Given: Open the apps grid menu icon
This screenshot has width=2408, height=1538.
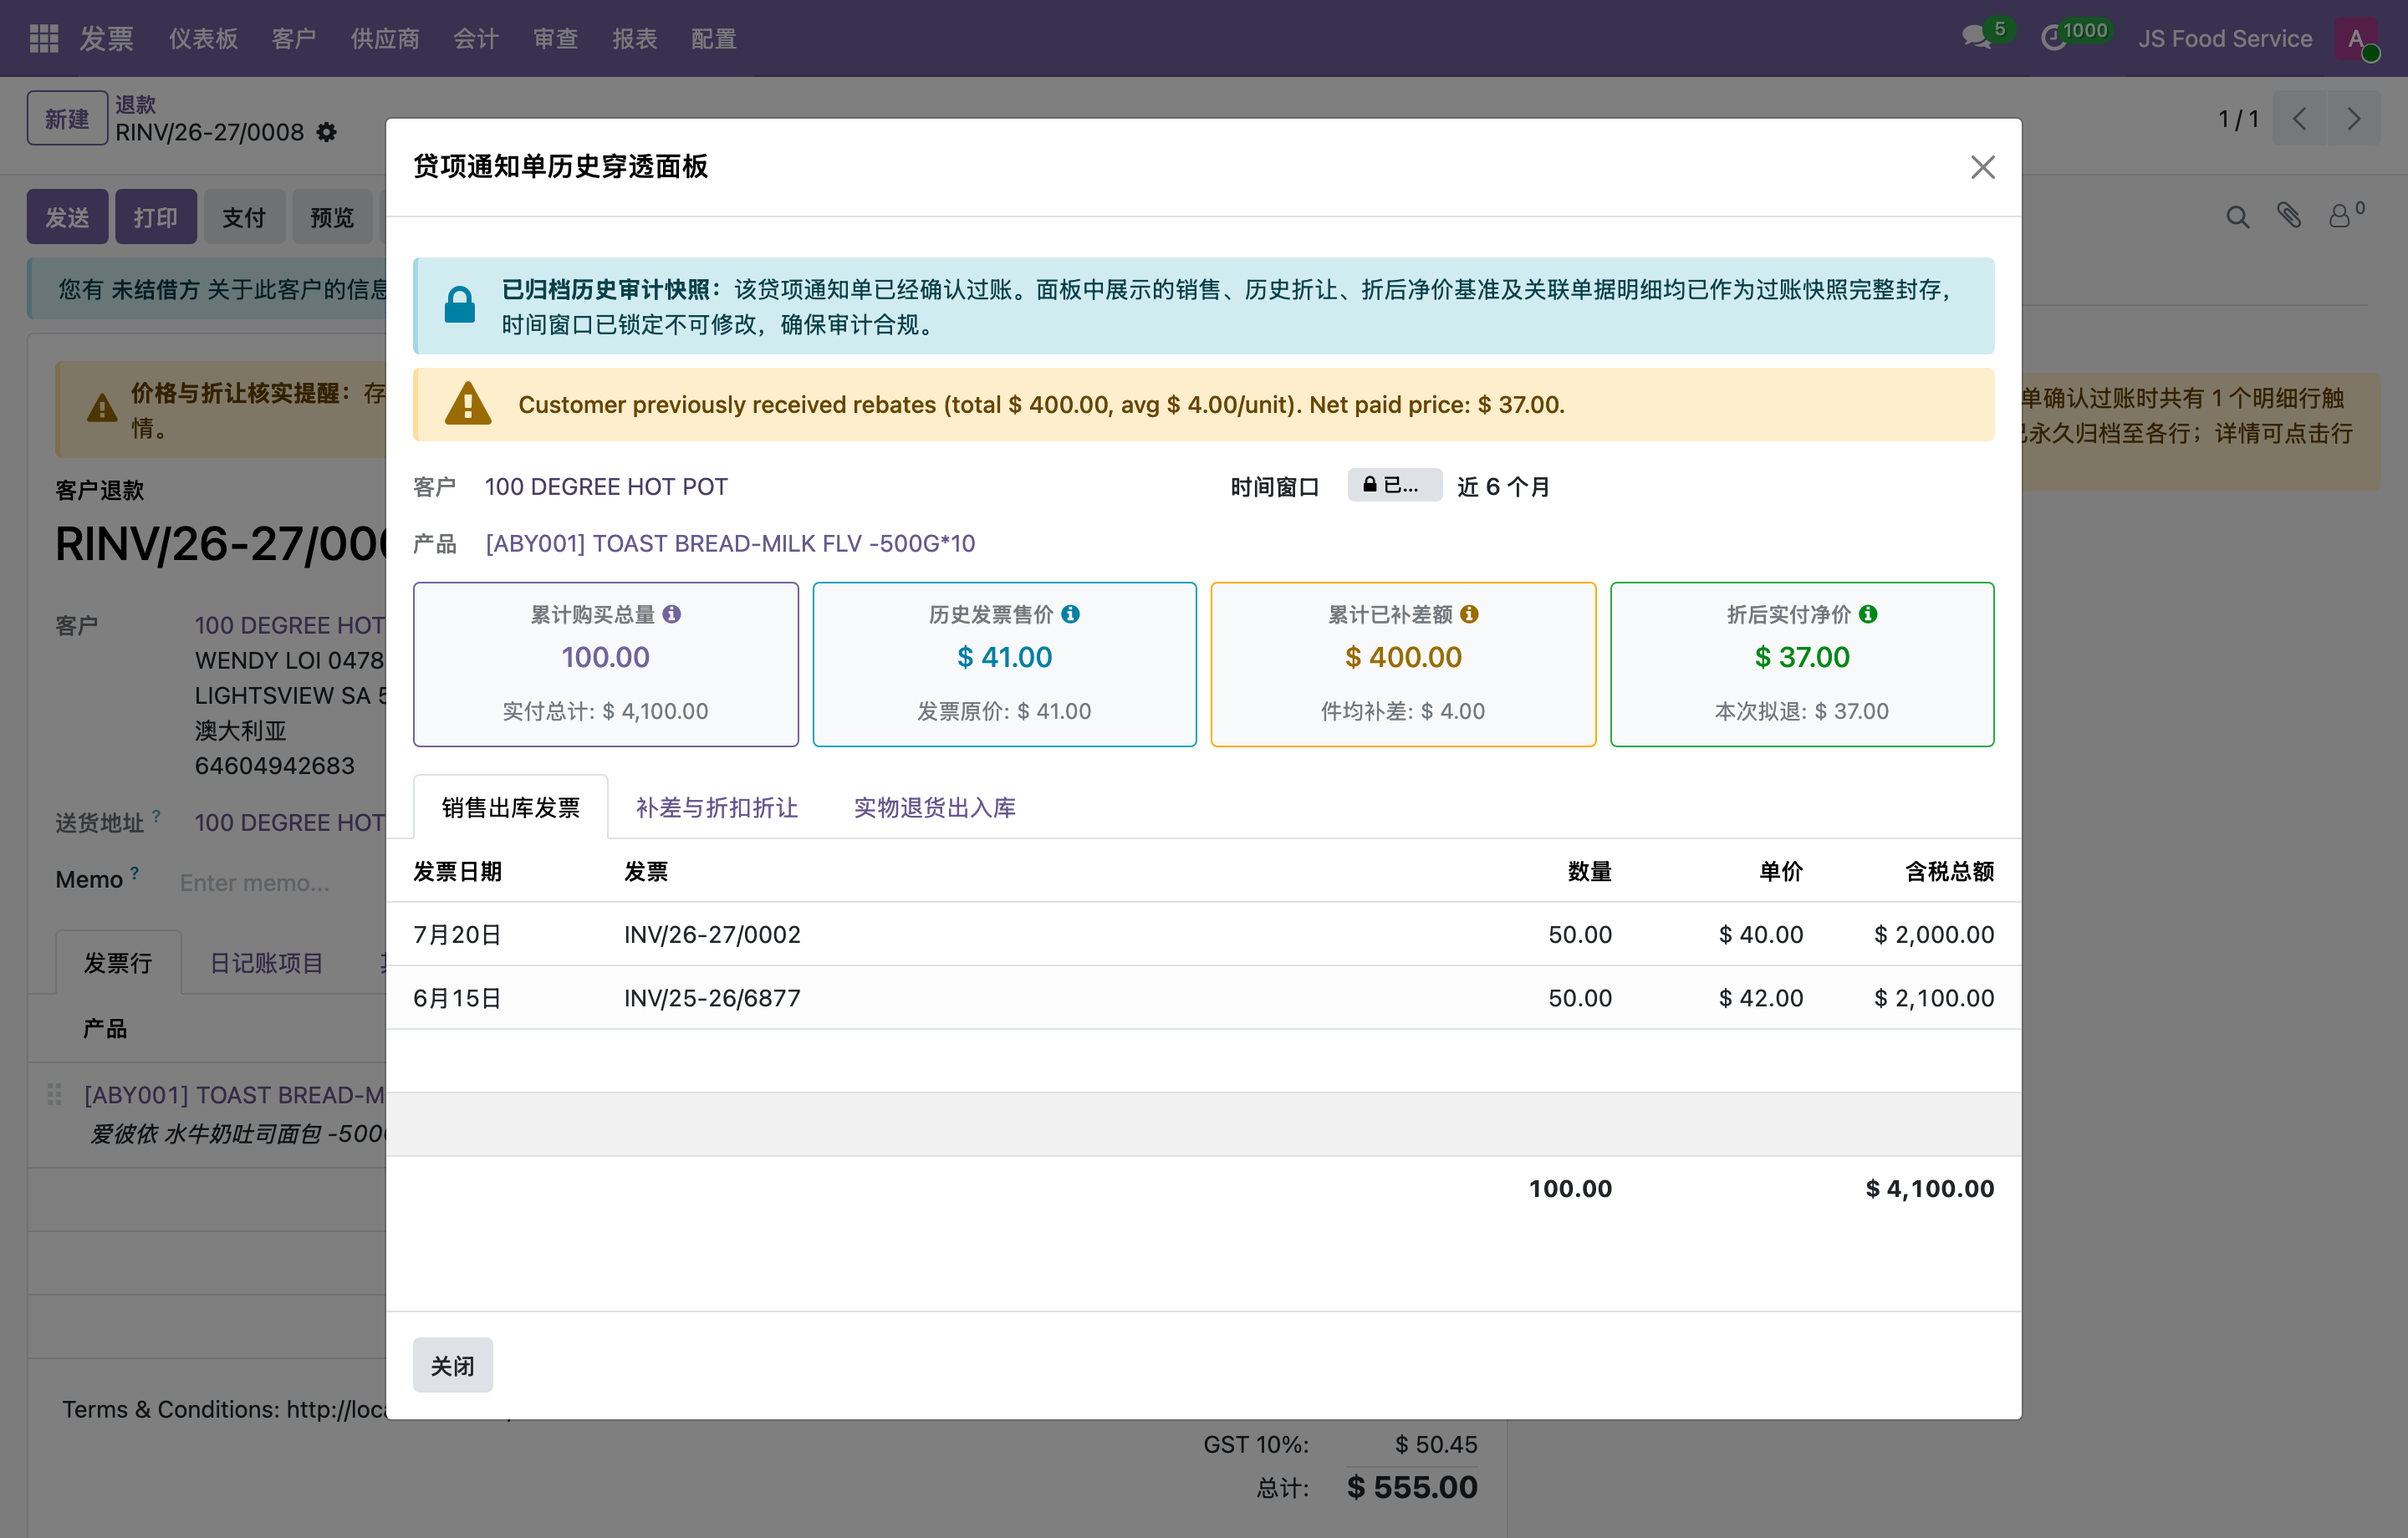Looking at the screenshot, I should point(44,38).
